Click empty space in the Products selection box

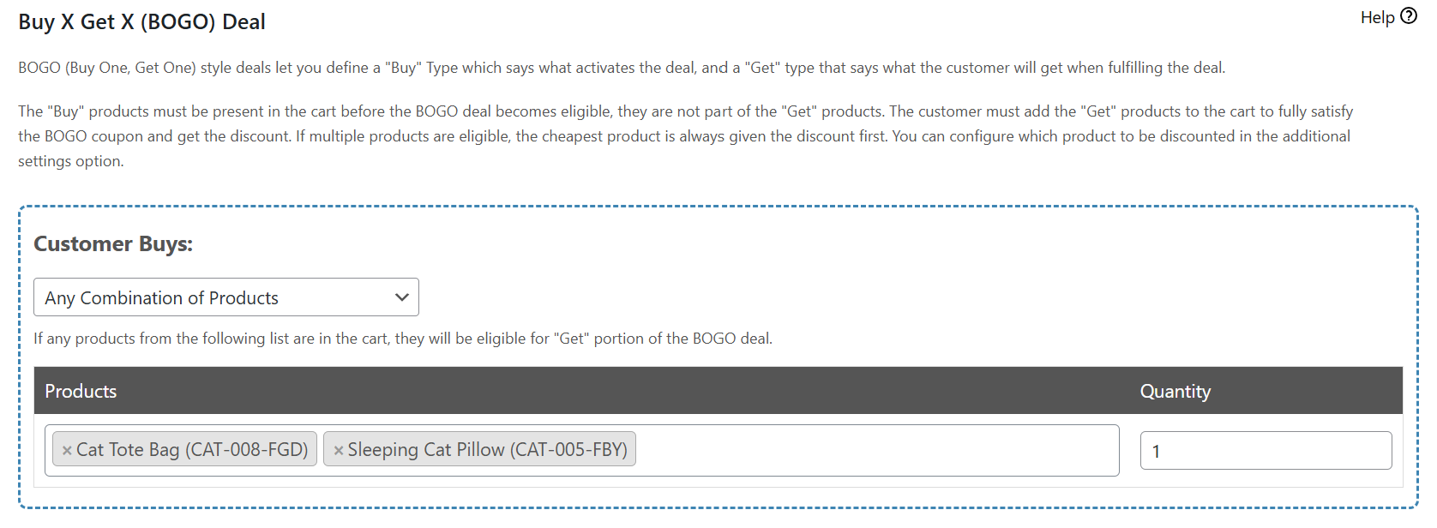click(875, 451)
